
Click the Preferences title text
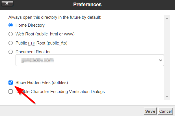click(87, 5)
